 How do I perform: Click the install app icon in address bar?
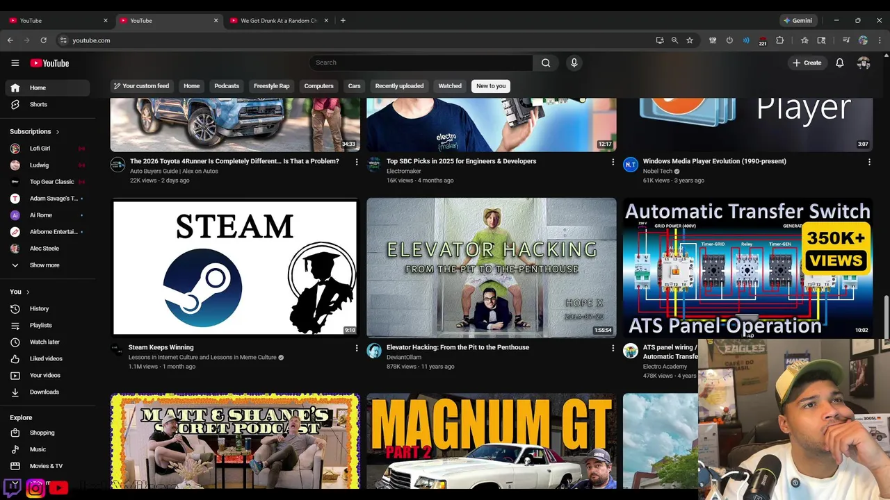[659, 40]
